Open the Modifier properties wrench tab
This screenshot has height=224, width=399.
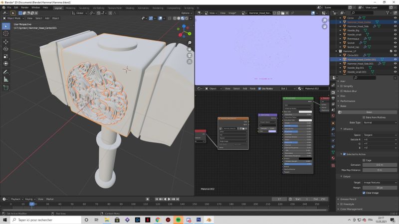tap(333, 129)
